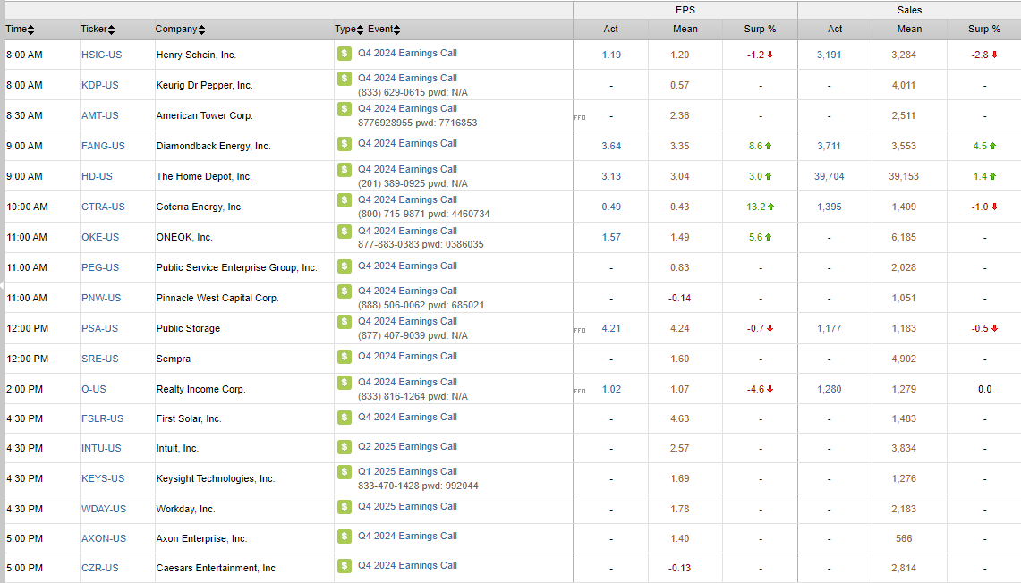Open the FSLR-US ticker link
1021x583 pixels.
[x=102, y=419]
